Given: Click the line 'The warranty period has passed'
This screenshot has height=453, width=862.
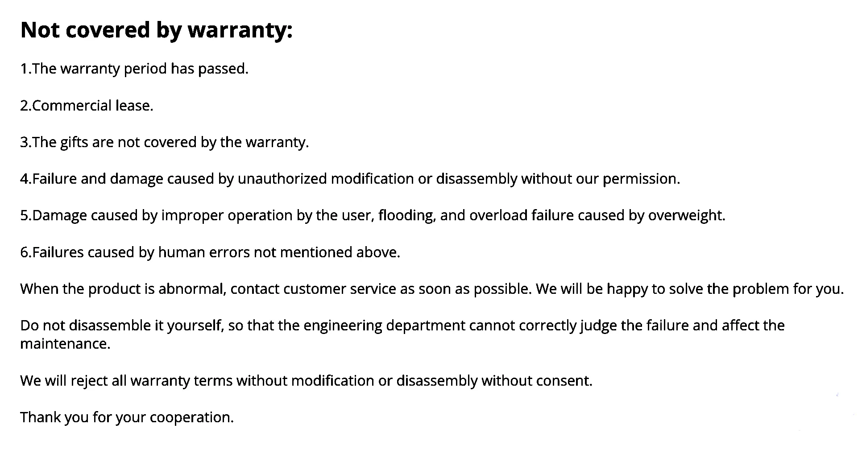Looking at the screenshot, I should click(x=134, y=69).
